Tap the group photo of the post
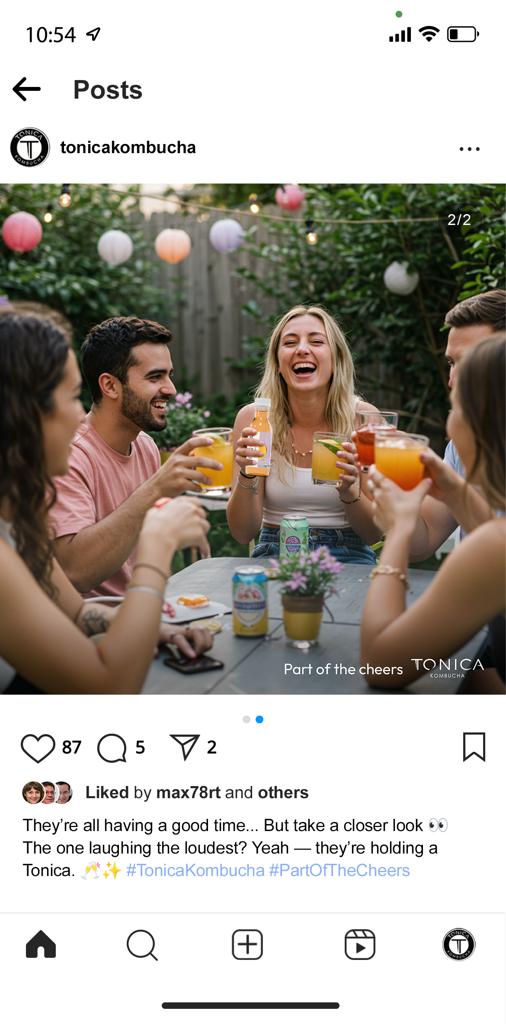This screenshot has height=1024, width=506. tap(253, 439)
